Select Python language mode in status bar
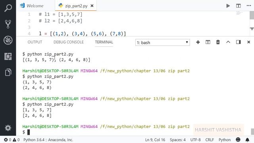 [x=225, y=140]
